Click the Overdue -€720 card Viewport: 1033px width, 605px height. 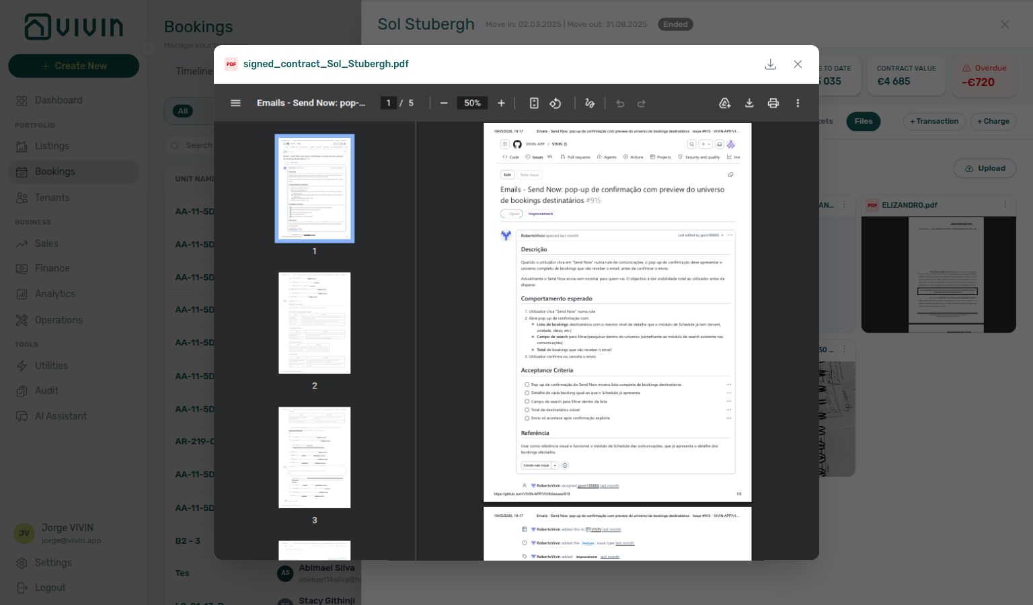[x=985, y=76]
